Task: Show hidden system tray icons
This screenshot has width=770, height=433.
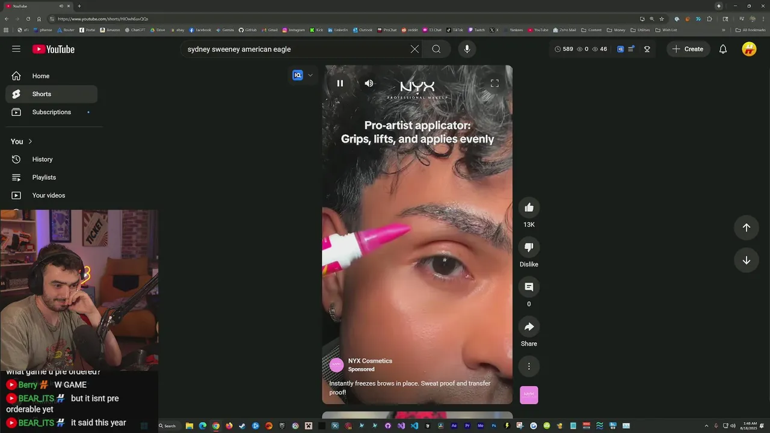Action: pyautogui.click(x=707, y=426)
